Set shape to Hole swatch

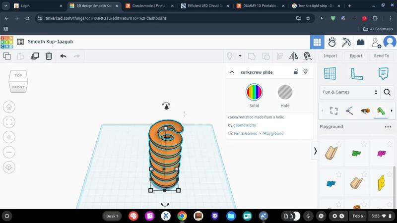click(285, 92)
